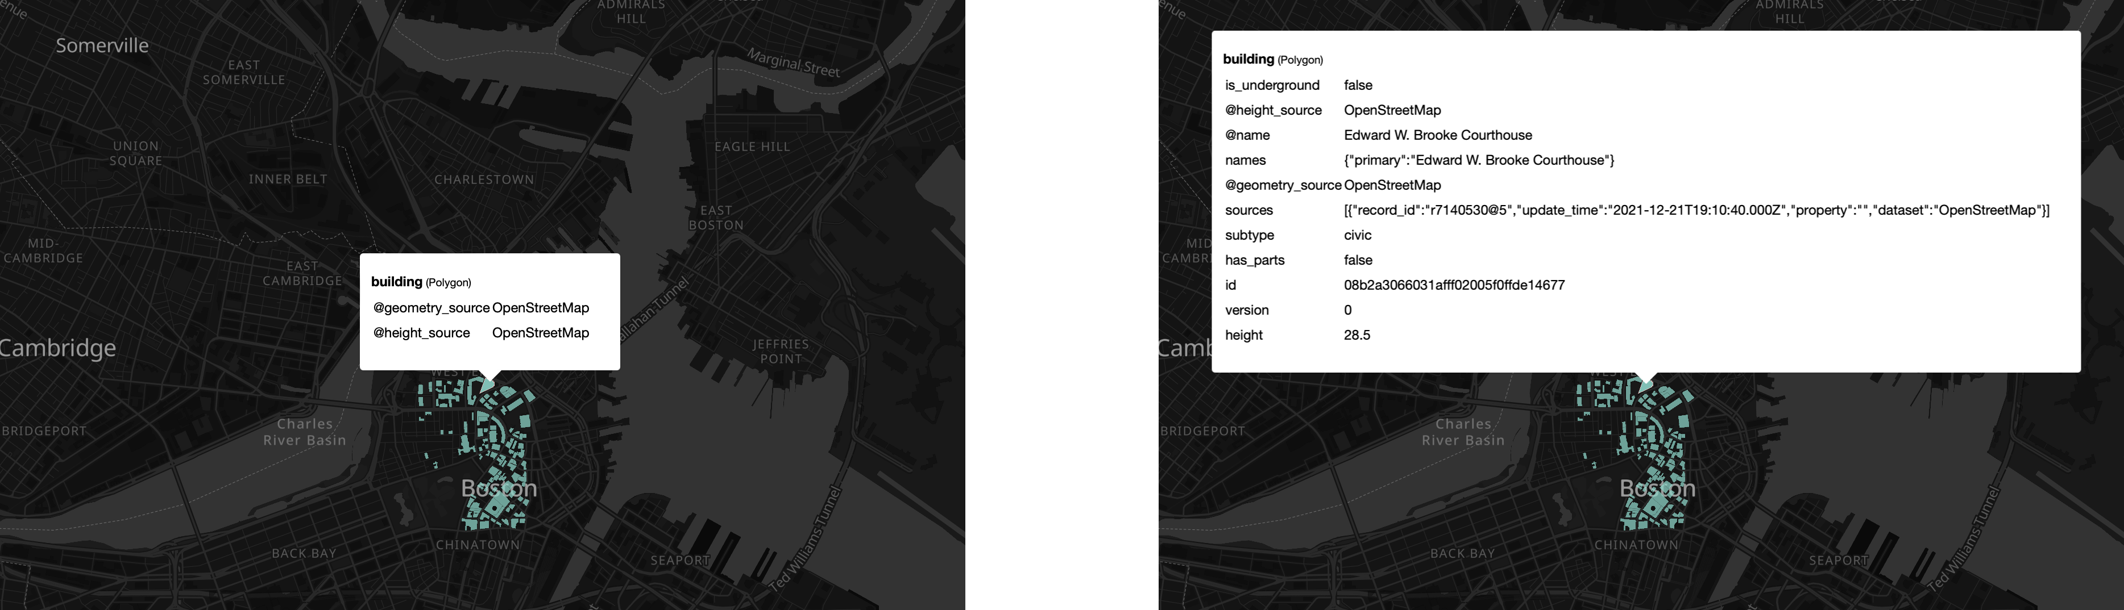Select the Admirals Hill label on the left map
The width and height of the screenshot is (2124, 610).
632,11
